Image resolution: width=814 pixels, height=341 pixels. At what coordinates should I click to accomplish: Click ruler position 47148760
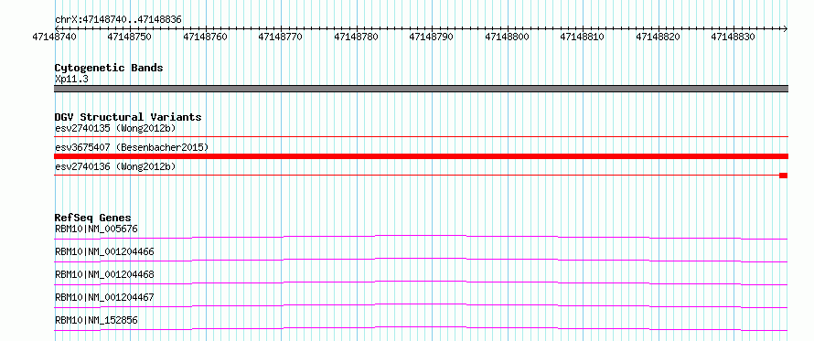point(205,37)
